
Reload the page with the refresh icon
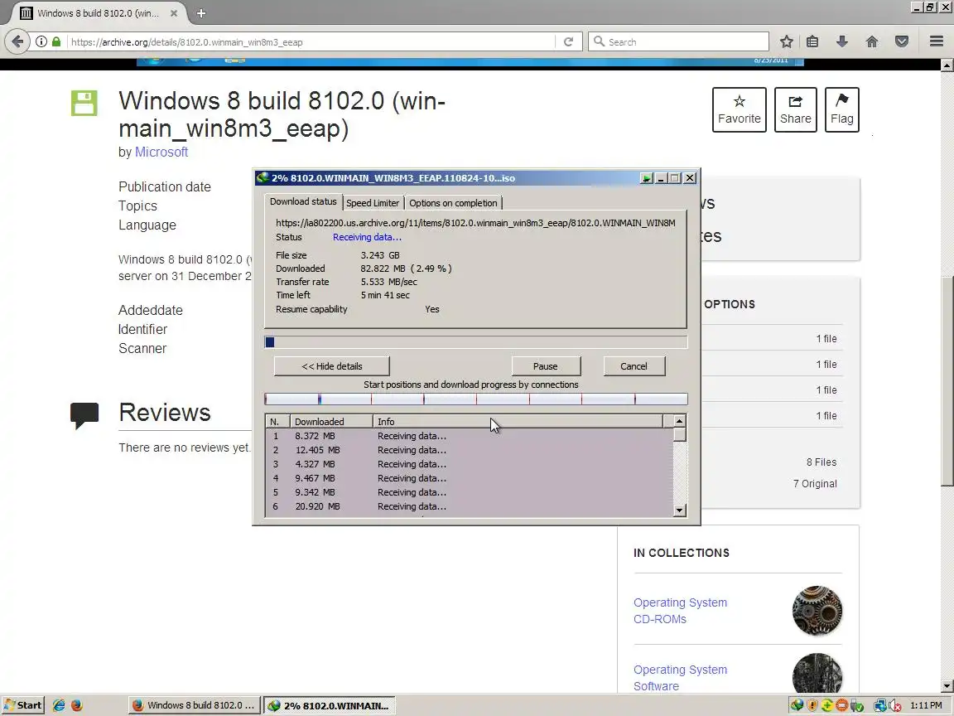[x=568, y=41]
